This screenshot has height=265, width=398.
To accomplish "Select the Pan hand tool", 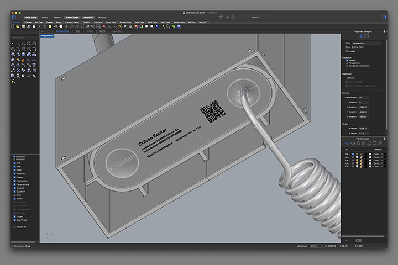I will [x=61, y=26].
